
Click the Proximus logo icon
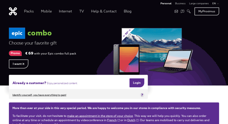[13, 11]
